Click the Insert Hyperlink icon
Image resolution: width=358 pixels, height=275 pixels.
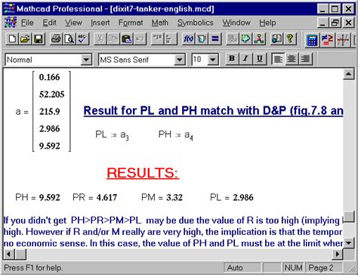click(x=233, y=39)
